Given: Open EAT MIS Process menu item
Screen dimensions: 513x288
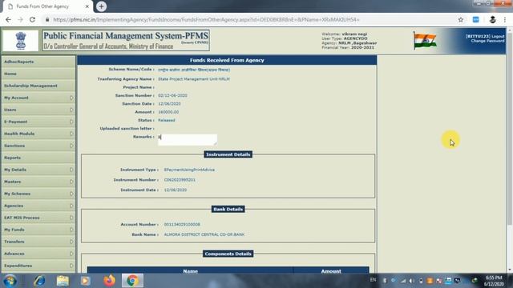Looking at the screenshot, I should pyautogui.click(x=38, y=218).
